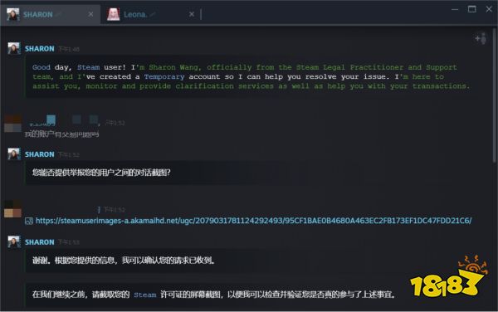
Task: Click the 'Good day, Steam user' message
Action: tap(251, 76)
